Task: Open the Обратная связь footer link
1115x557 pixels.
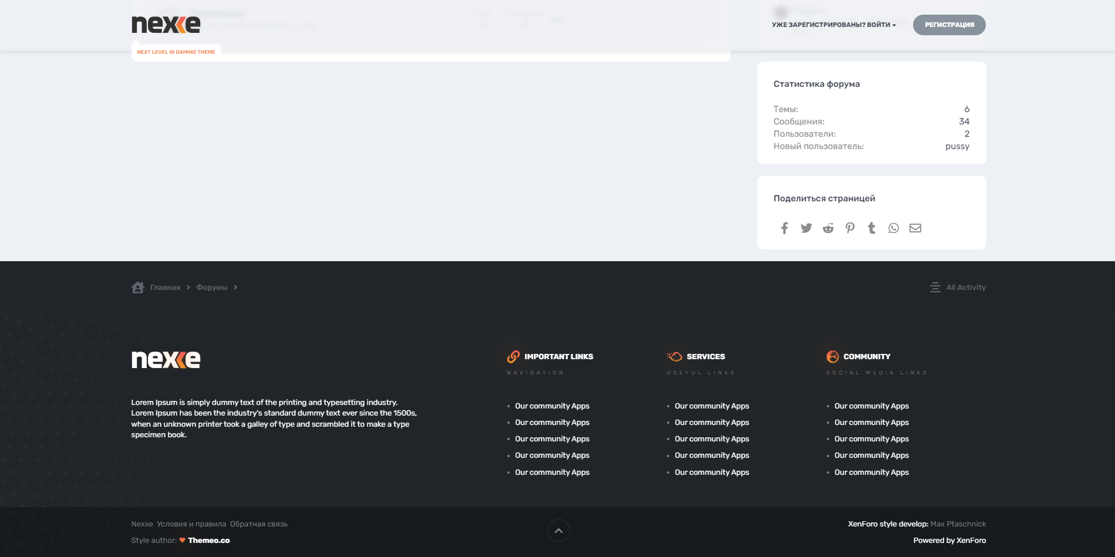Action: [x=259, y=524]
